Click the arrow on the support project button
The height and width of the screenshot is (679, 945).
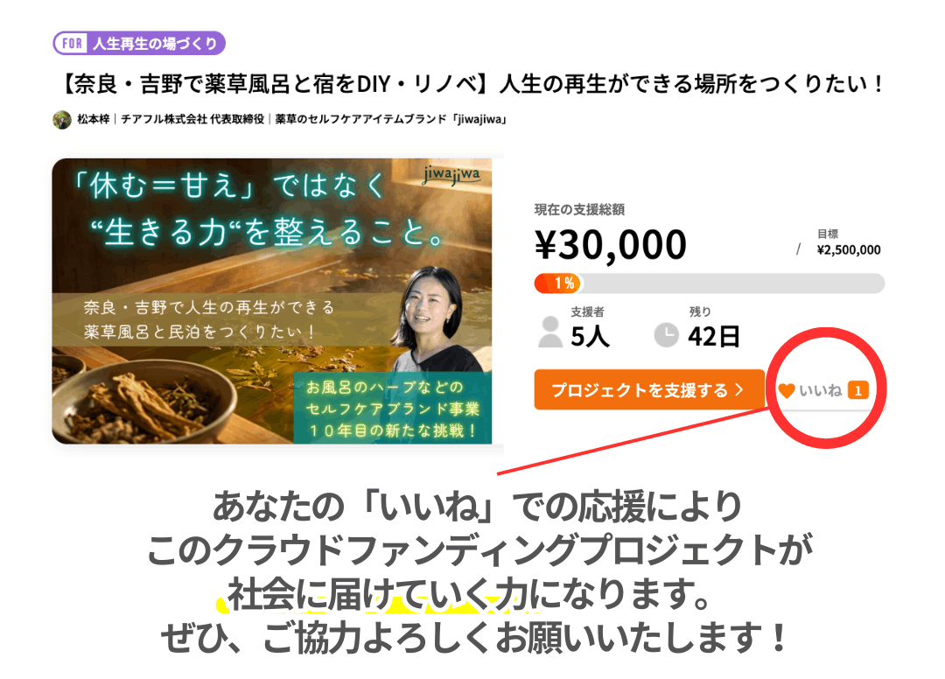coord(739,389)
